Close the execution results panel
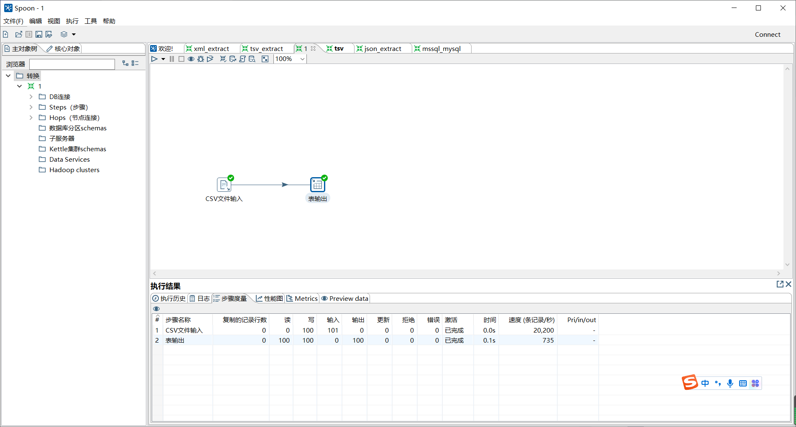796x427 pixels. click(x=788, y=284)
